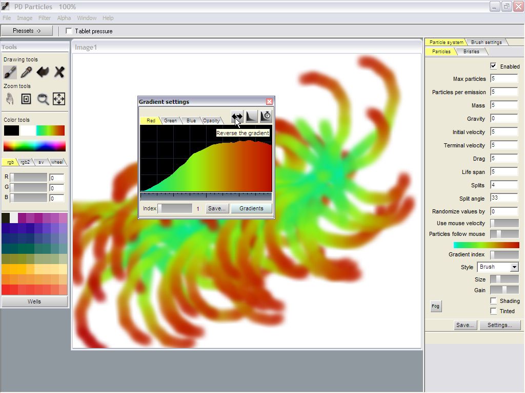Click the stopwatch curve icon in Gradient settings

(266, 117)
